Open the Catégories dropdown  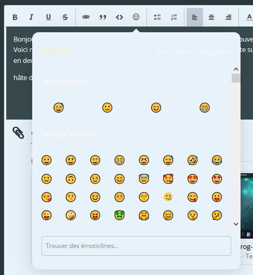(214, 52)
